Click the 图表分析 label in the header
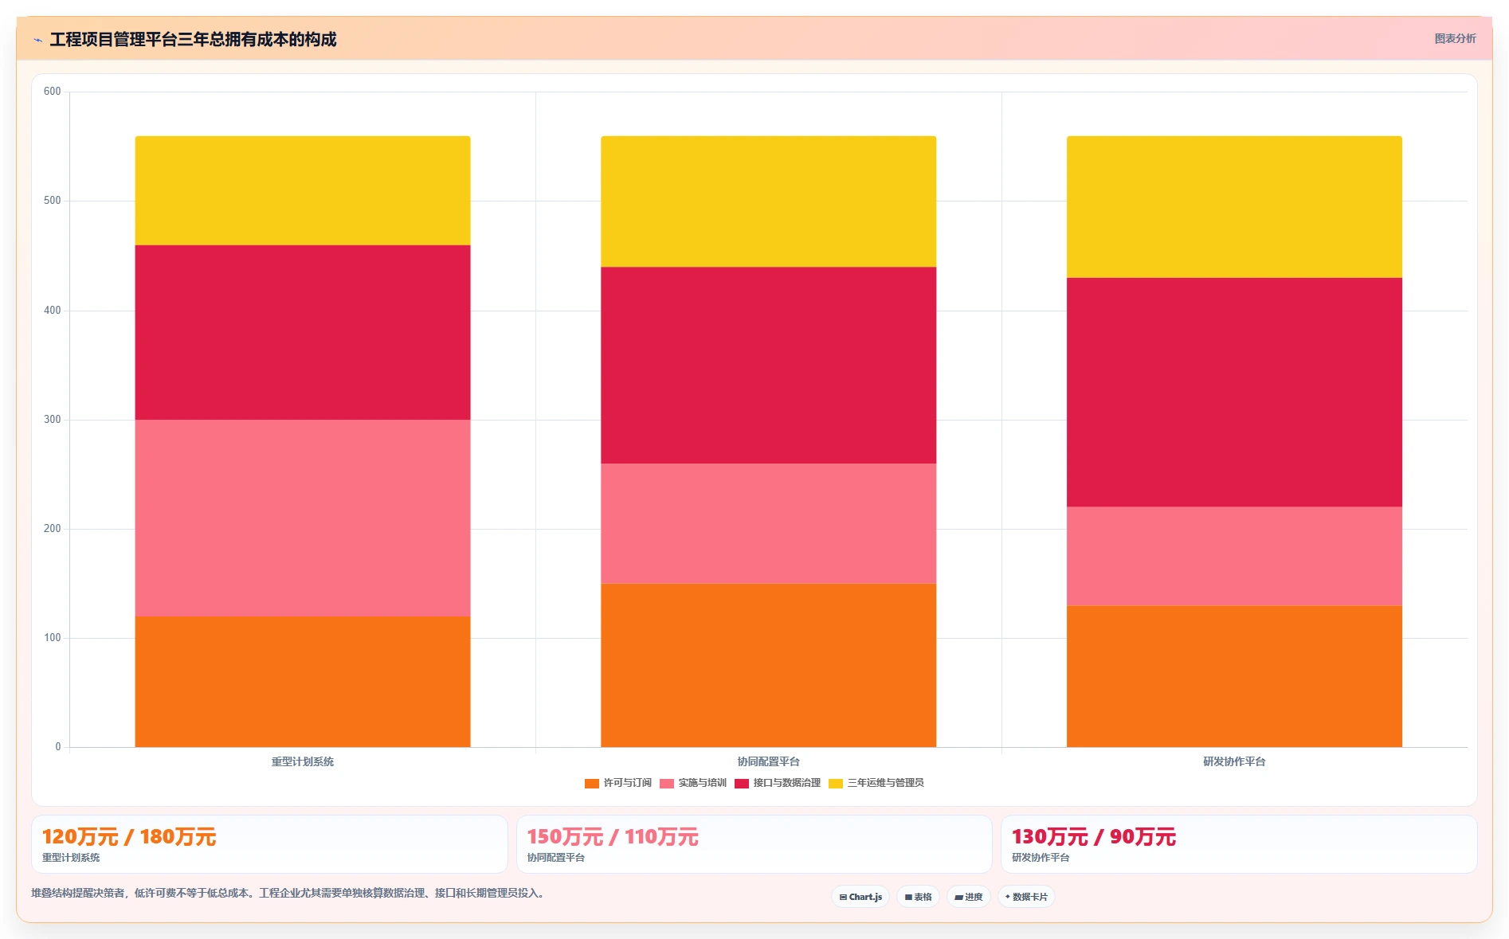Viewport: 1509px width, 939px height. [1455, 38]
